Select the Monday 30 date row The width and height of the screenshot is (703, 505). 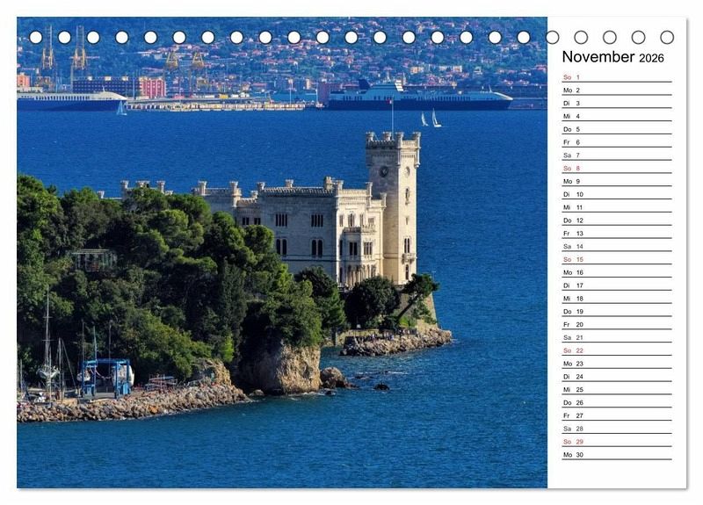point(615,454)
